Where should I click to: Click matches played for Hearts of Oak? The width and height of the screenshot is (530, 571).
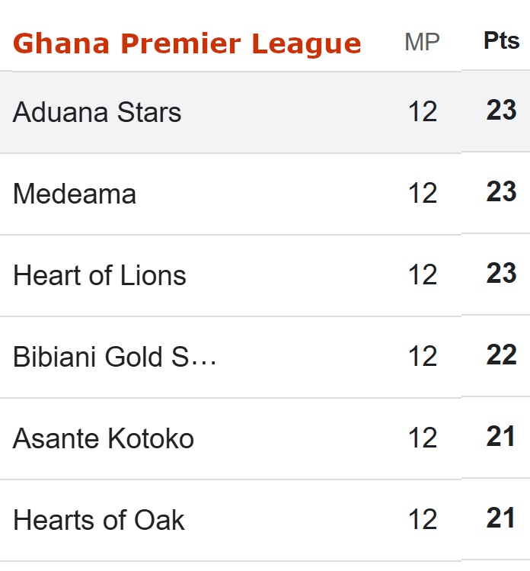tap(423, 520)
